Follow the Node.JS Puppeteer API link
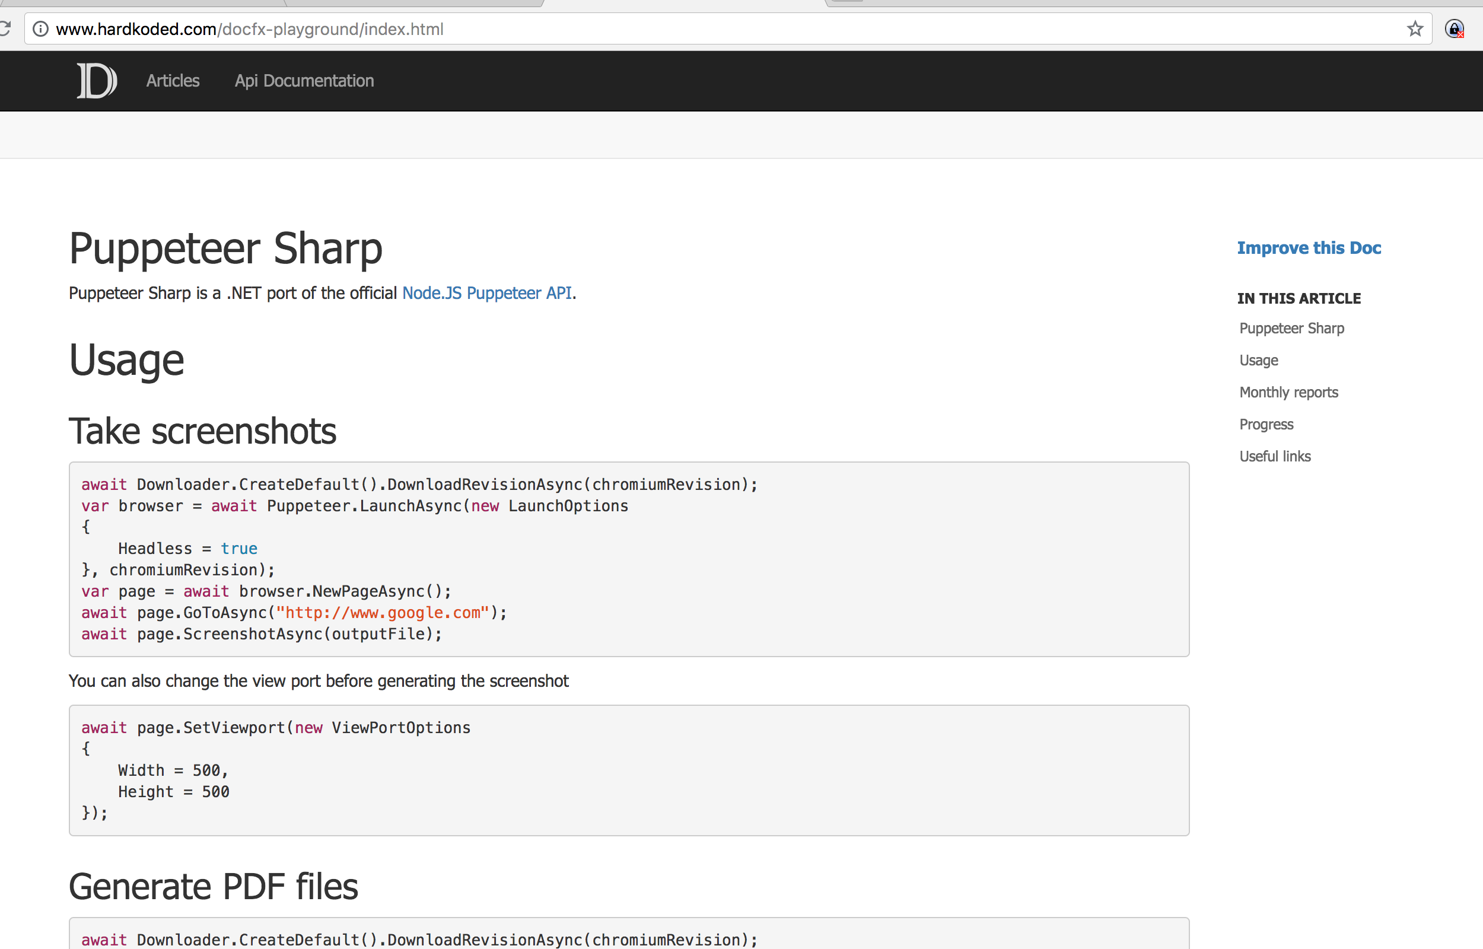The width and height of the screenshot is (1483, 949). [x=487, y=293]
